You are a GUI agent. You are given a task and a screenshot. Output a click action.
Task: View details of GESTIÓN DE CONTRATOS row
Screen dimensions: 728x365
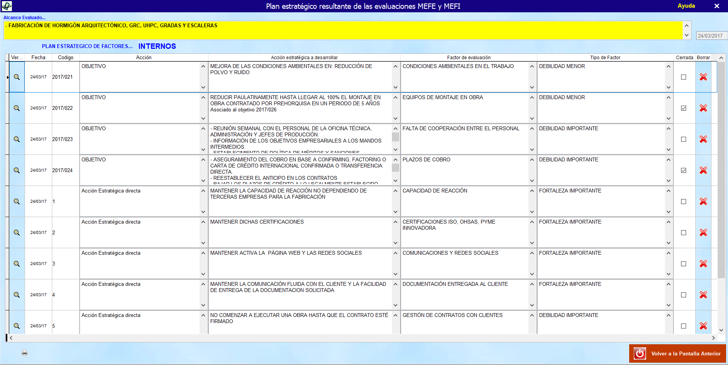17,326
